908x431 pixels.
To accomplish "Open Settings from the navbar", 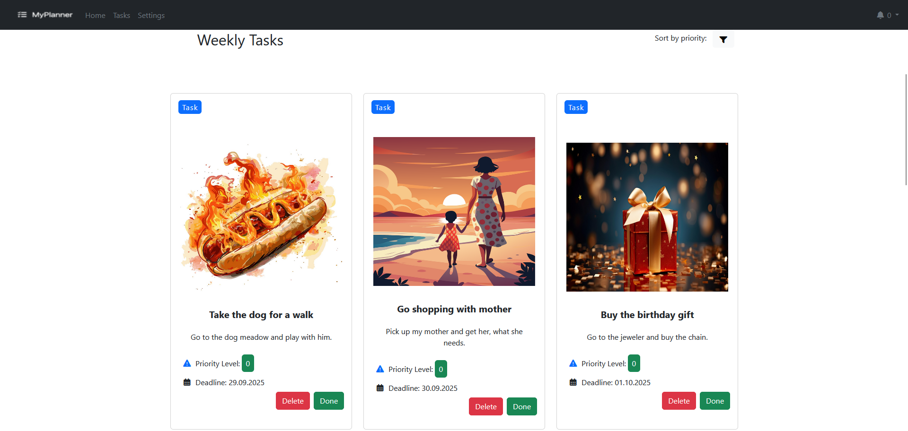I will (x=151, y=15).
